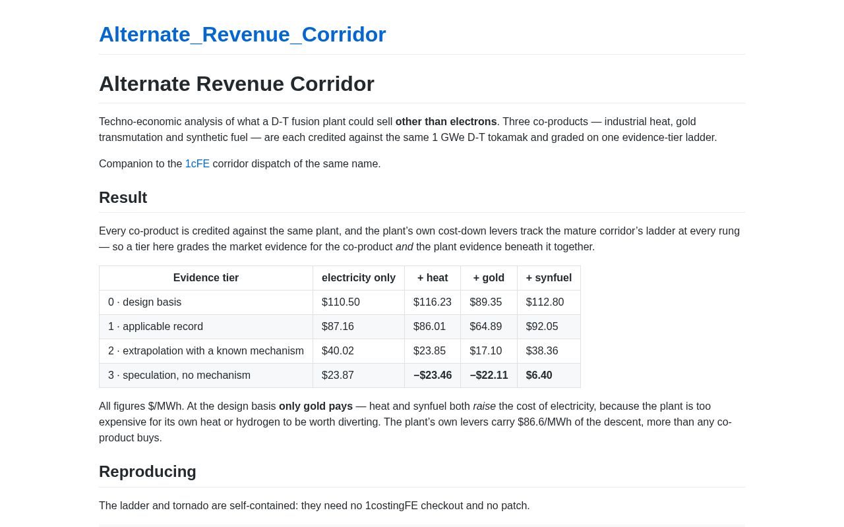This screenshot has width=844, height=527.
Task: Click the $112.80 table cell
Action: [x=549, y=302]
